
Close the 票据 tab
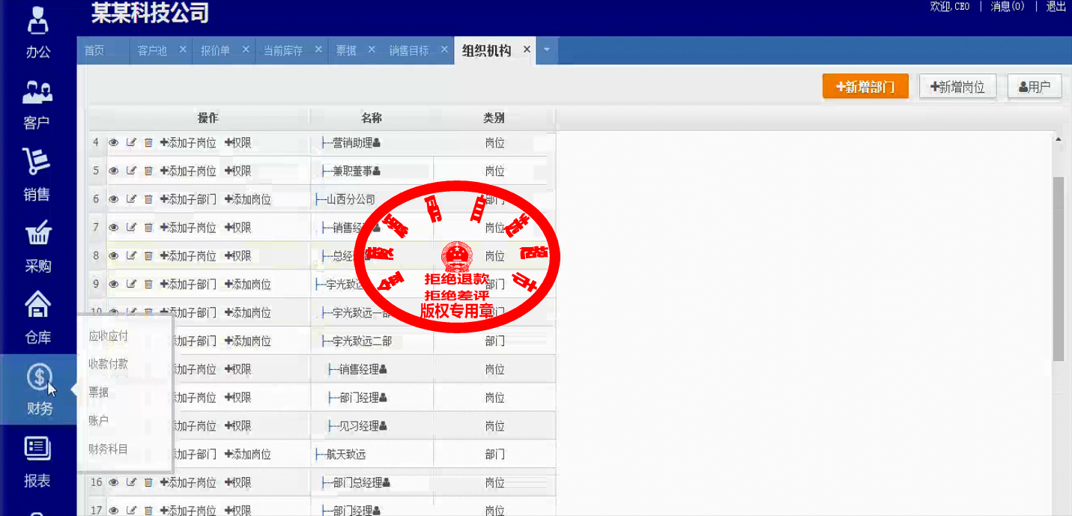[370, 49]
